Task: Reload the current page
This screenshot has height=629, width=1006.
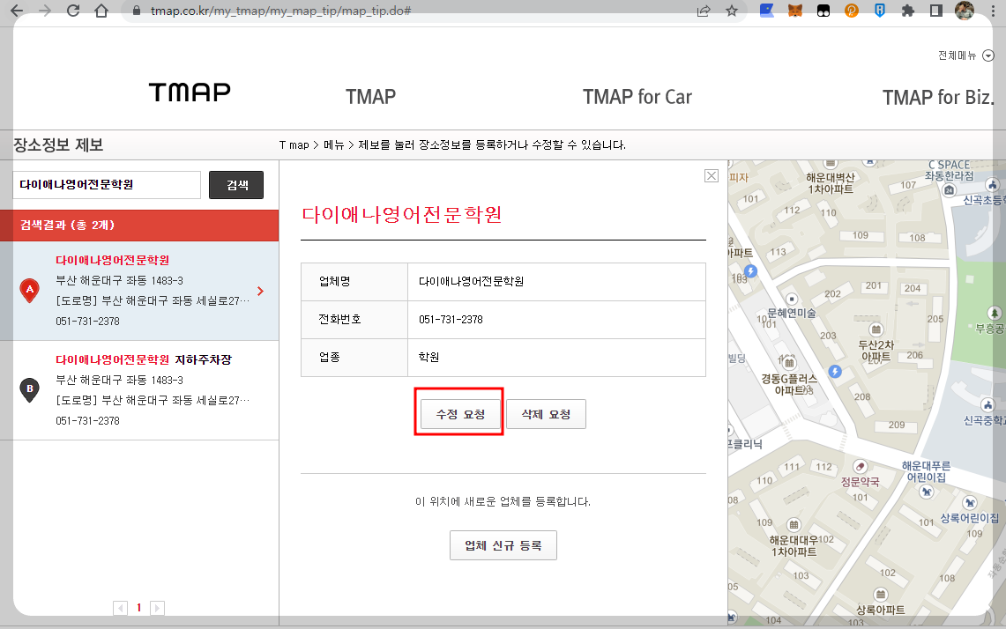Action: [73, 11]
